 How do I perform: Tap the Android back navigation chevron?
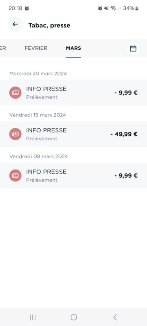115,317
